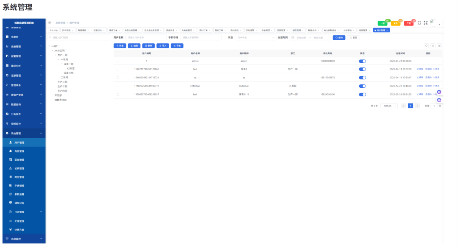Viewport: 458px width, 248px height.
Task: Toggle status switch for admin user
Action: pos(362,61)
